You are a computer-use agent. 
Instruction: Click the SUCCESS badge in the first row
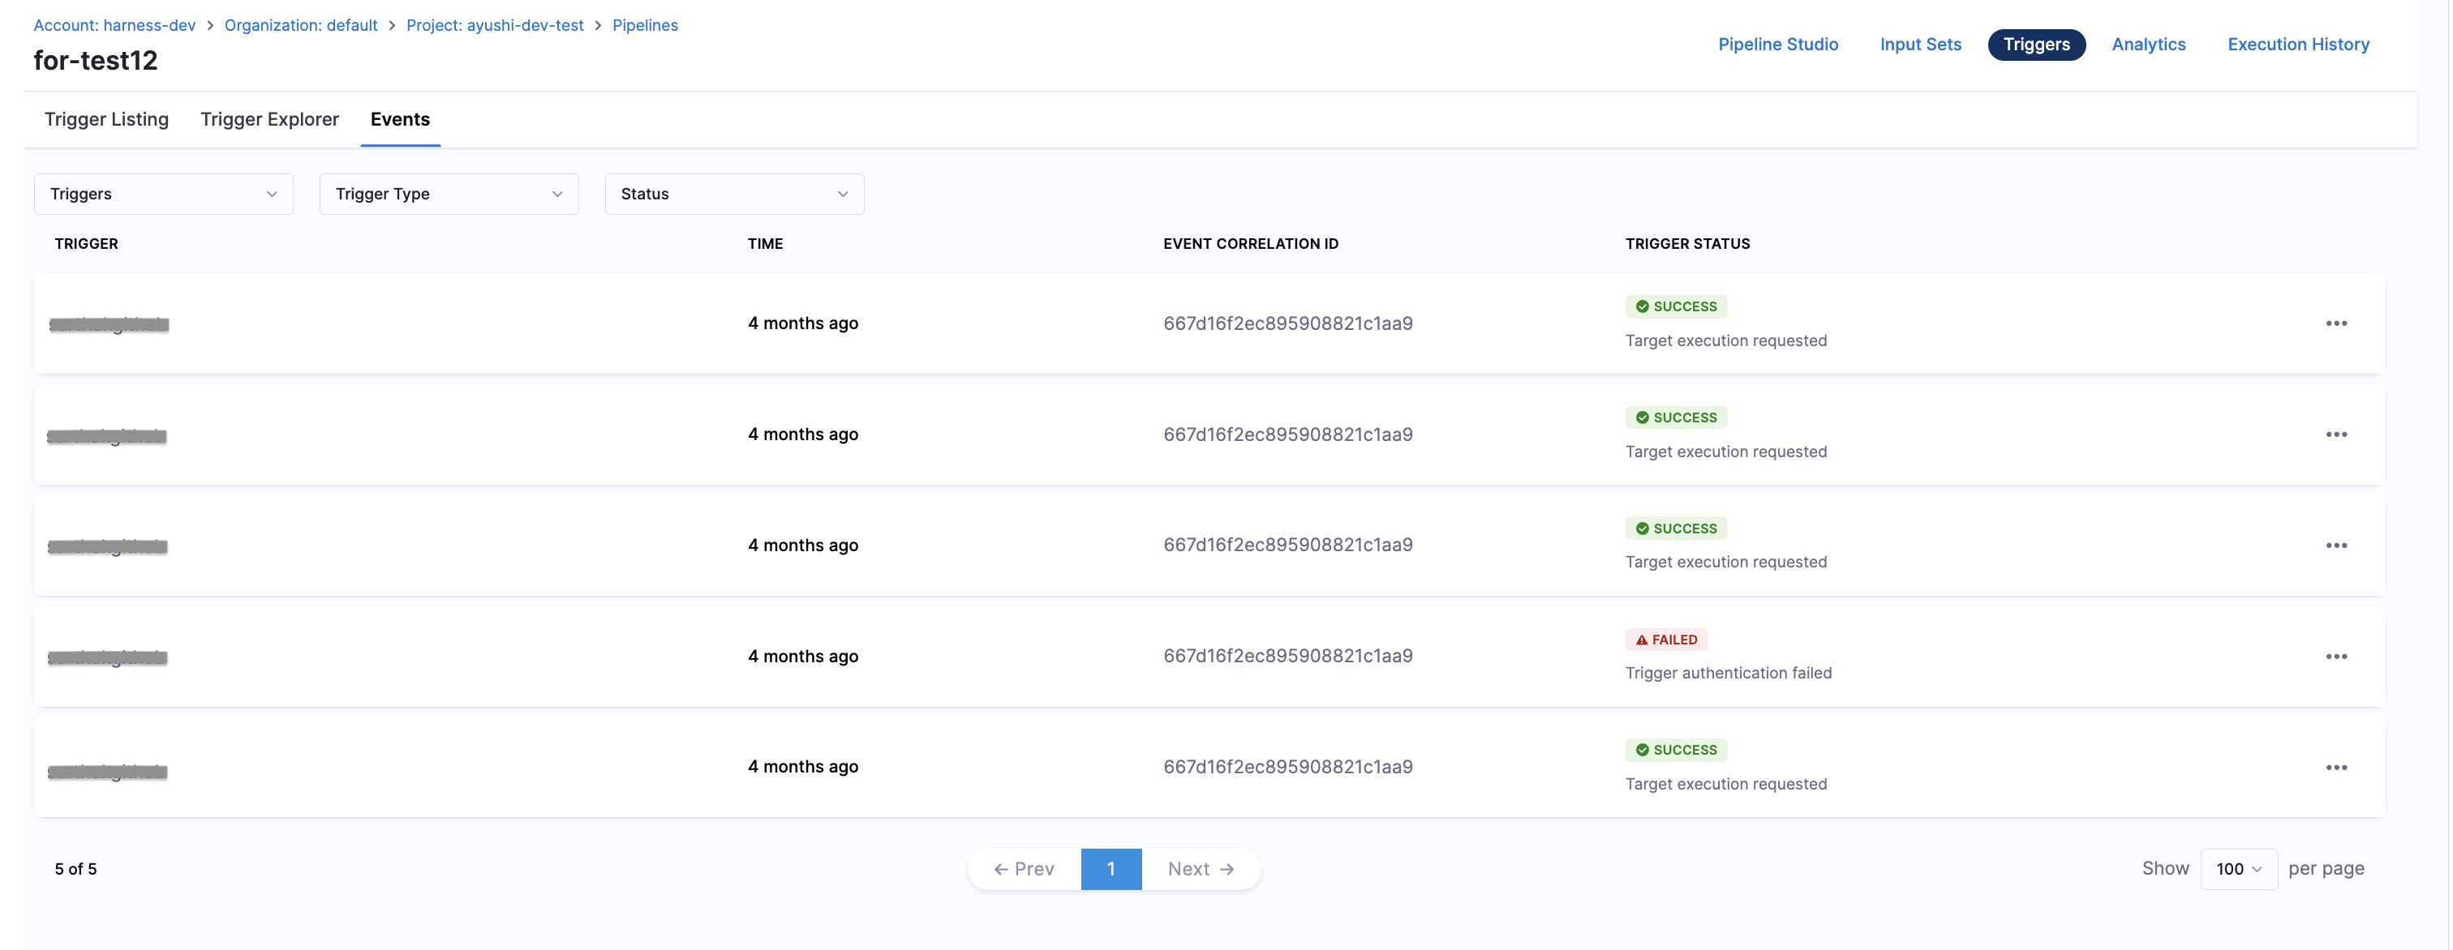click(1675, 306)
